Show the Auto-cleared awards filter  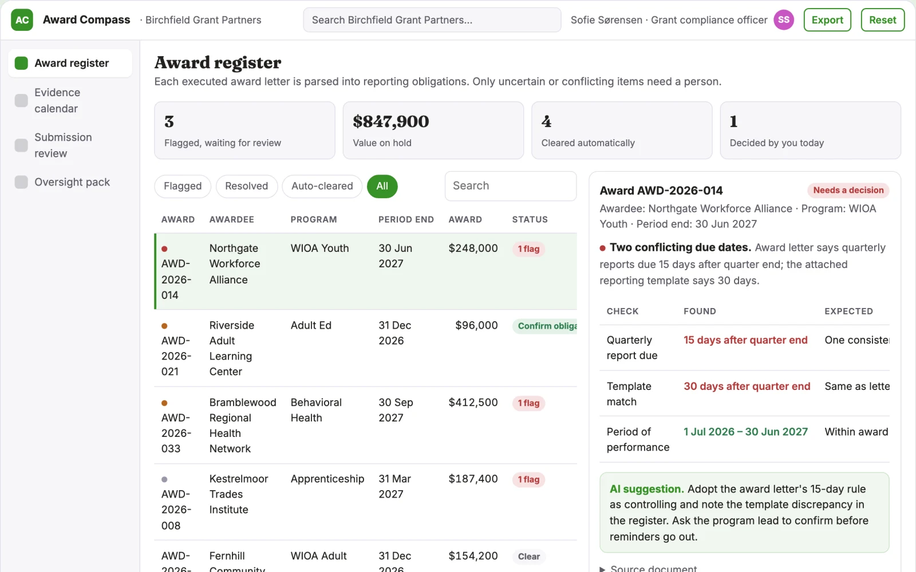[x=322, y=186]
